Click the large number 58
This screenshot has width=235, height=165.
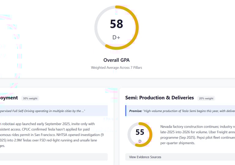(x=117, y=24)
